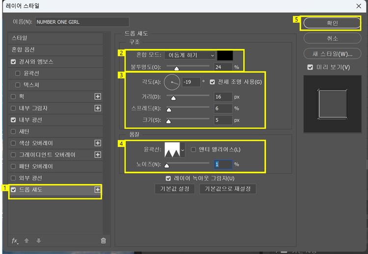Click the 각도 value field -19
This screenshot has width=368, height=254.
191,82
